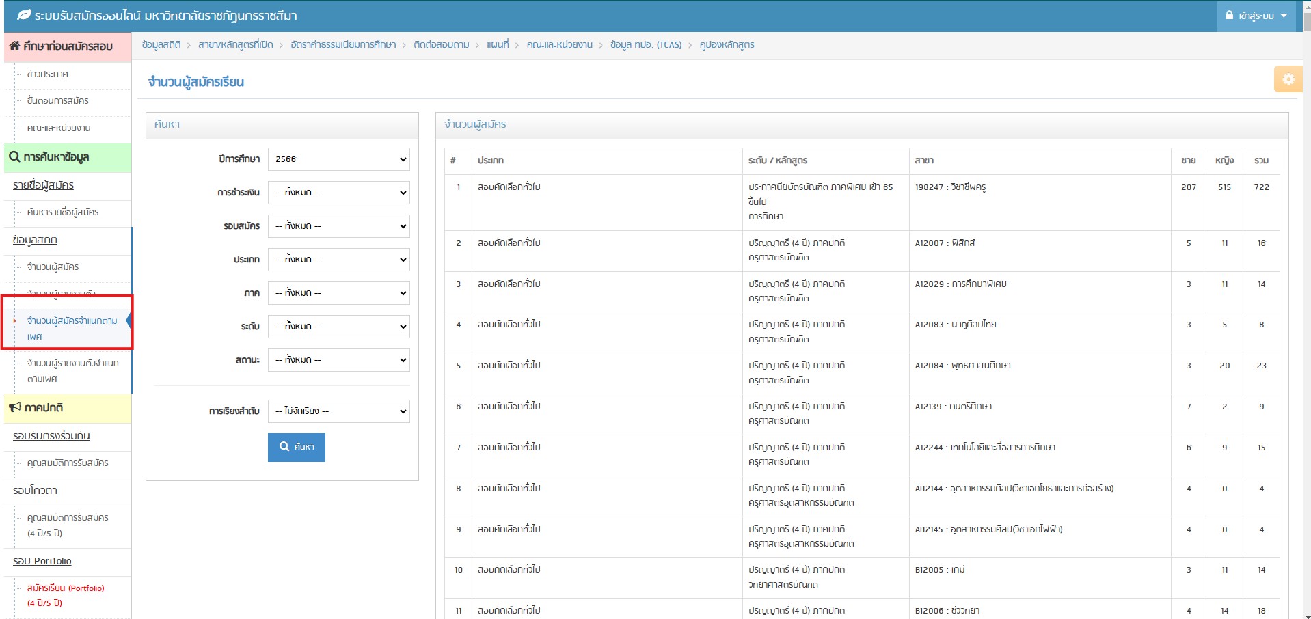Expand the การชำระเงิน dropdown

pos(339,193)
